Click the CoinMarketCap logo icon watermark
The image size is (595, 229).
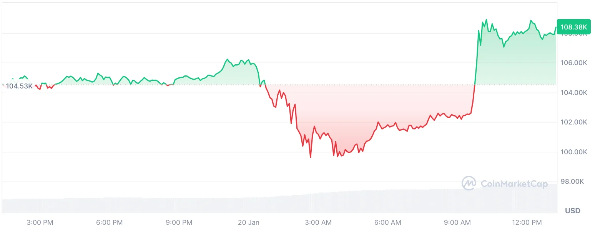[x=469, y=183]
